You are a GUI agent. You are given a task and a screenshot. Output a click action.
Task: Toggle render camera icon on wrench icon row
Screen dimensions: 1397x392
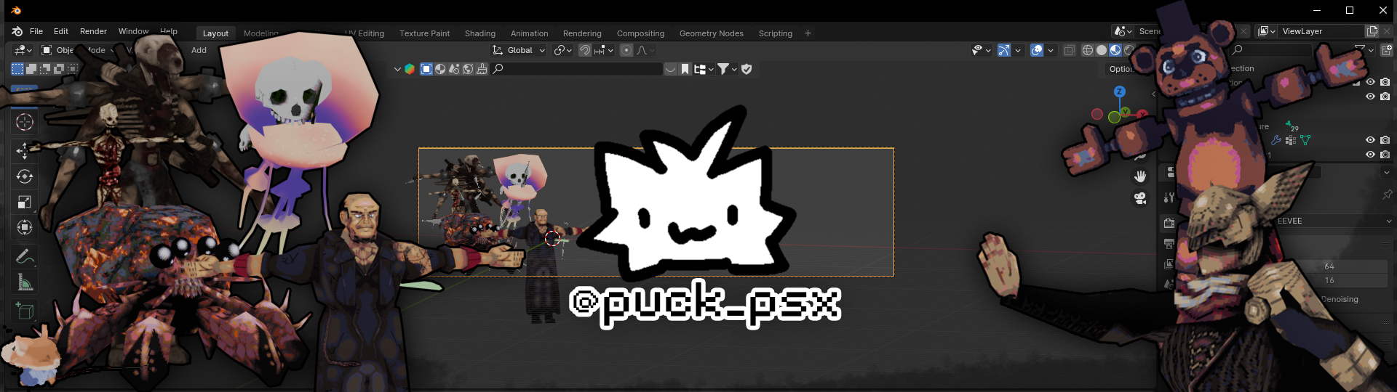coord(1385,140)
